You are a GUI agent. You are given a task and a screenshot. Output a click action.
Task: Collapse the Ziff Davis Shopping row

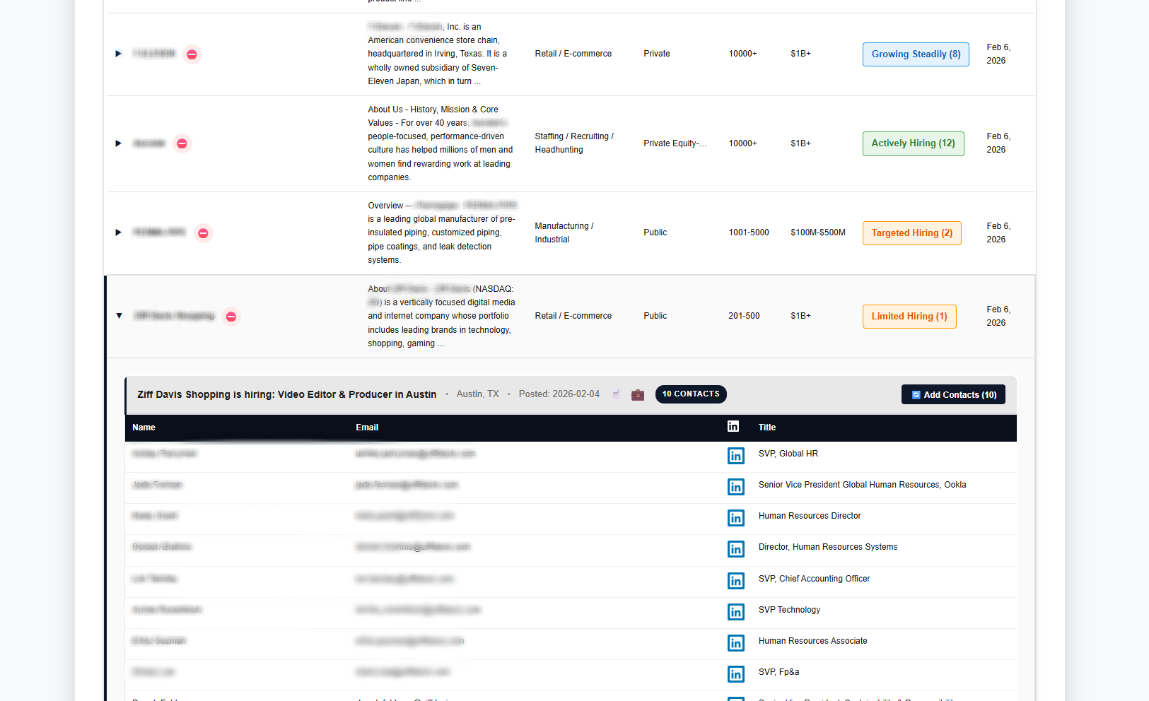click(x=119, y=316)
